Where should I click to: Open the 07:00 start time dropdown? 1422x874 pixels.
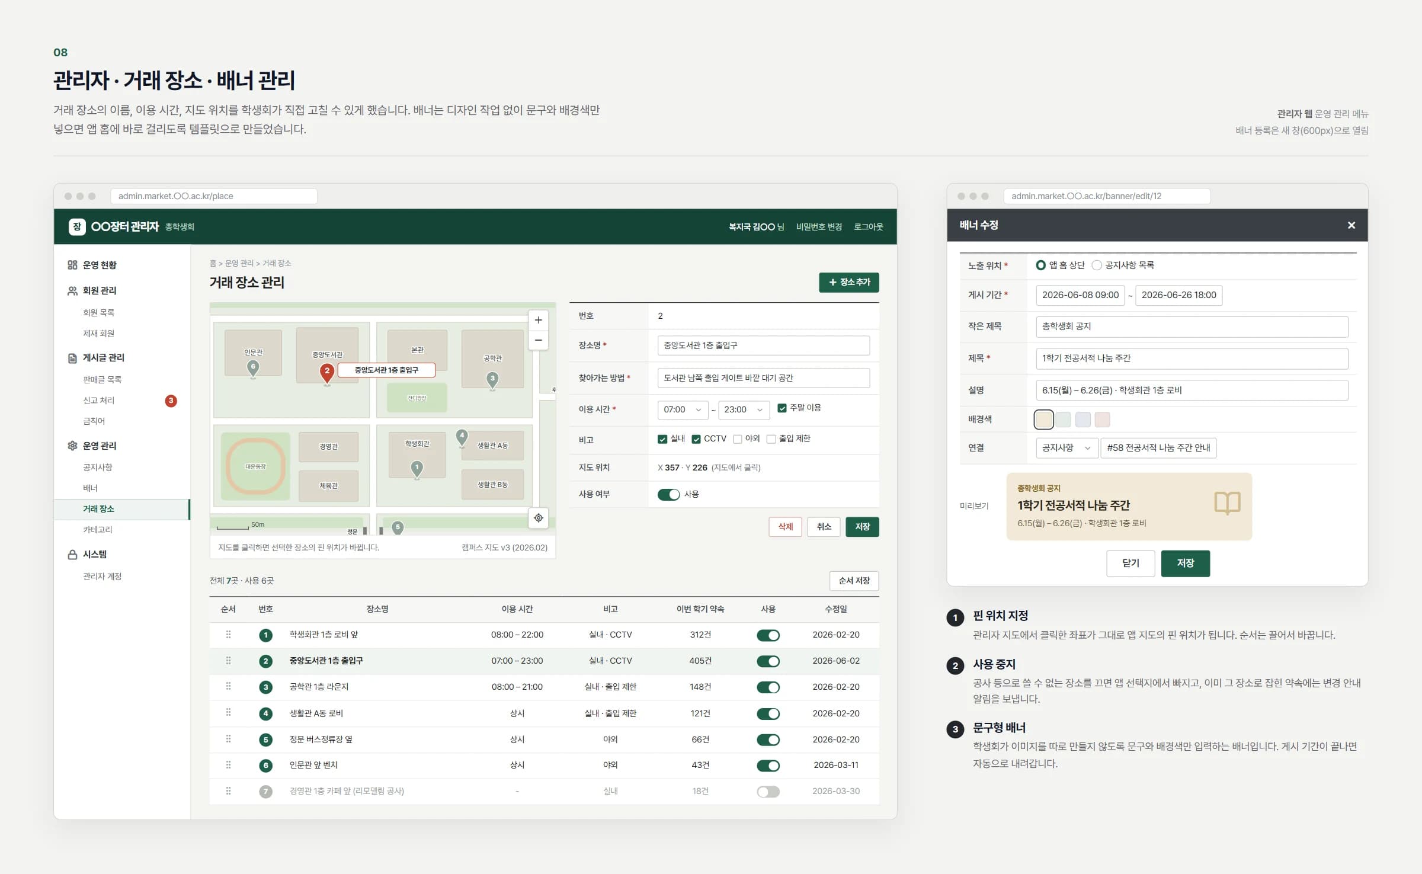(683, 409)
